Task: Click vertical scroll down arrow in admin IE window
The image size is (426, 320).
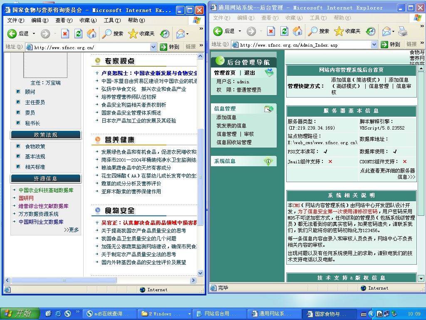Action: (x=421, y=278)
